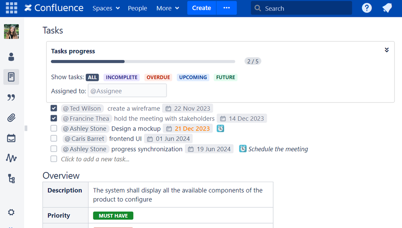Viewport: 402px width, 228px height.
Task: Click reminder clock icon before Schedule the meeting
Action: coord(243,149)
